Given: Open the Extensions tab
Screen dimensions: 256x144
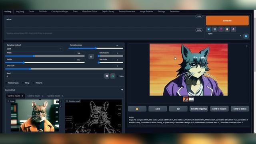Looking at the screenshot, I should [175, 12].
